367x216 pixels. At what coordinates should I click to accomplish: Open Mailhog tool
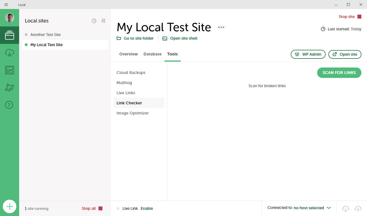[x=139, y=83]
